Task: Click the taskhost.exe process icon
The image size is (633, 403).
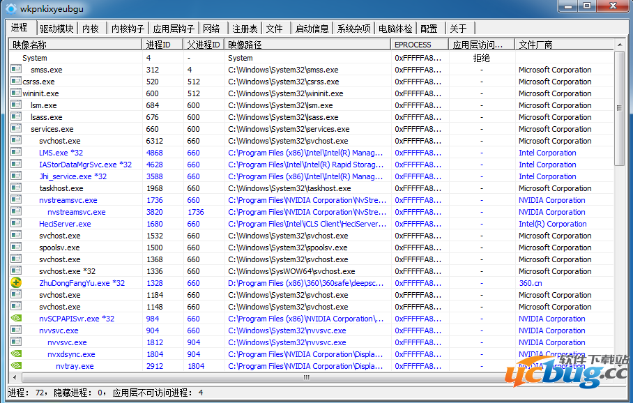Action: click(16, 188)
